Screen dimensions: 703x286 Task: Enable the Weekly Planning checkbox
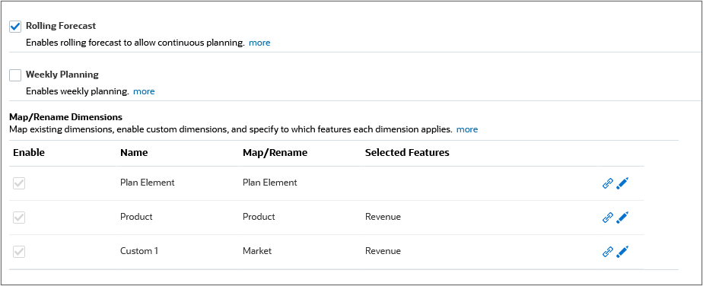click(15, 75)
